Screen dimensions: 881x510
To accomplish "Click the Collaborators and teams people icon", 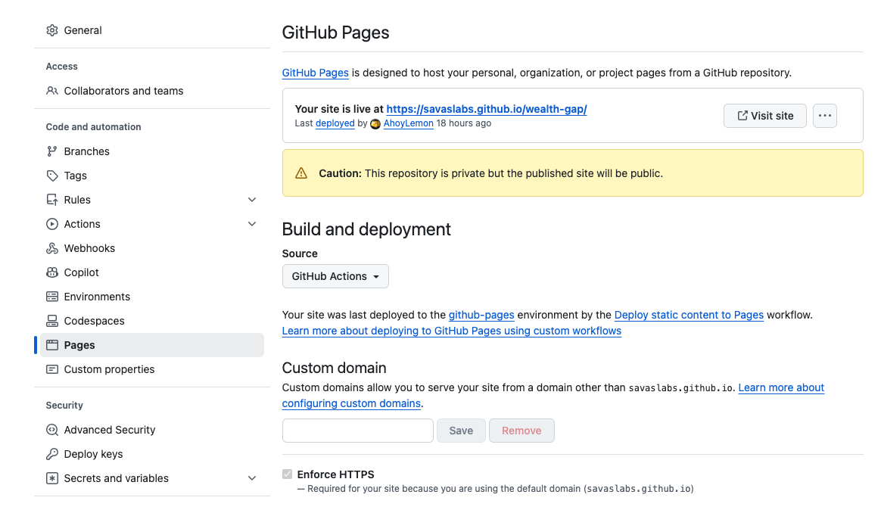I will (x=51, y=91).
